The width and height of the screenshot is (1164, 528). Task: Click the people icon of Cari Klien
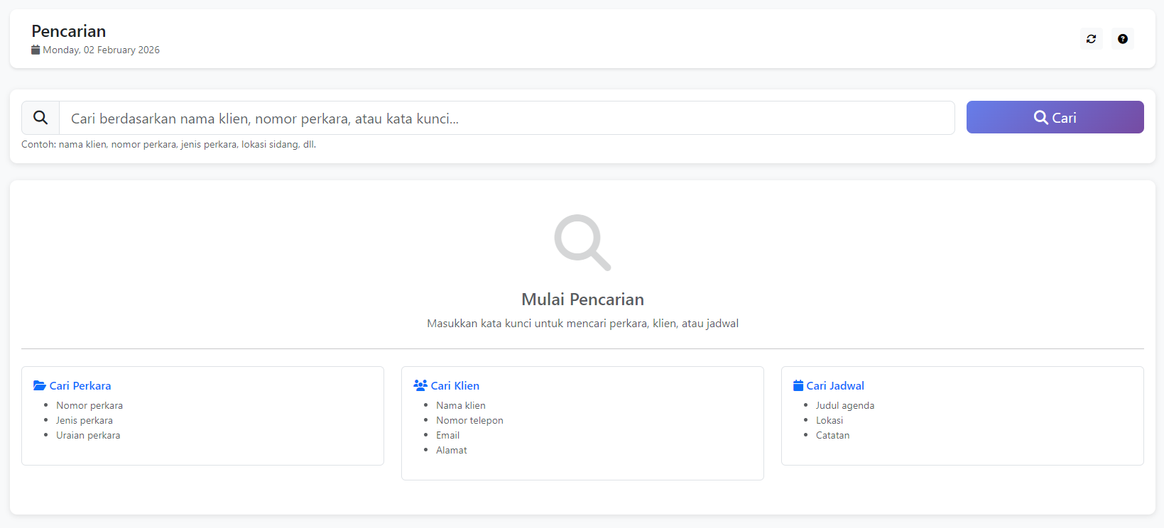pyautogui.click(x=420, y=385)
